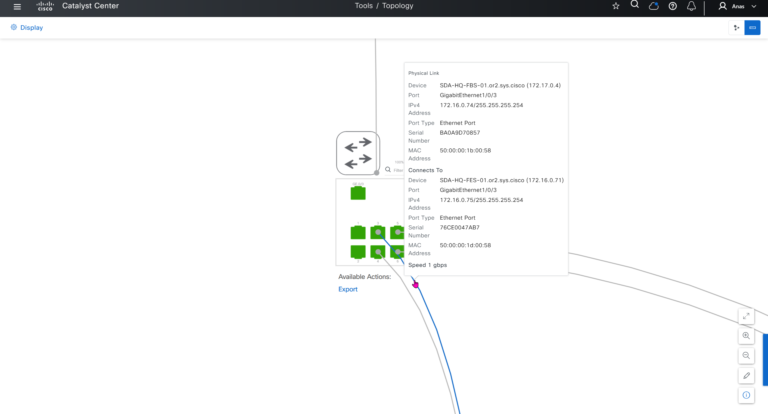Click the pencil edit topology icon

[x=746, y=375]
